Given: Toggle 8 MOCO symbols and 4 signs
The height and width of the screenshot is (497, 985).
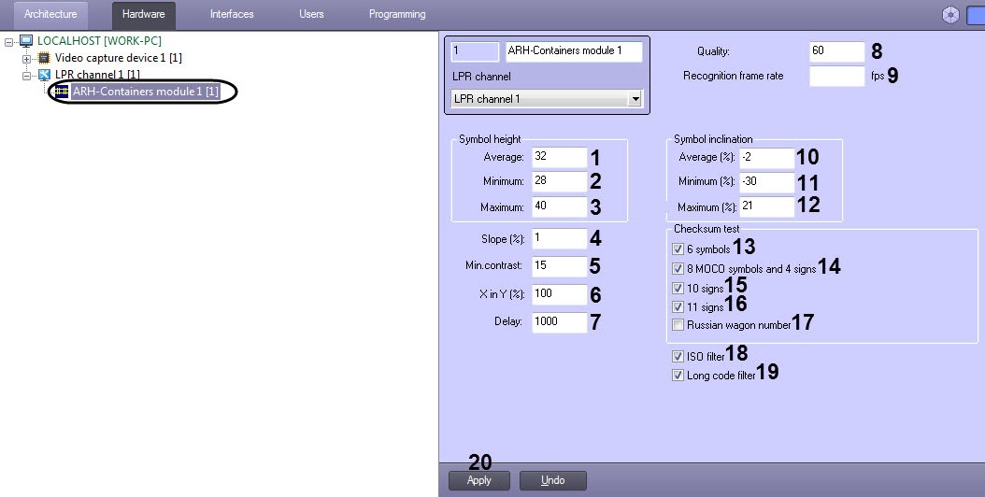Looking at the screenshot, I should click(x=678, y=268).
